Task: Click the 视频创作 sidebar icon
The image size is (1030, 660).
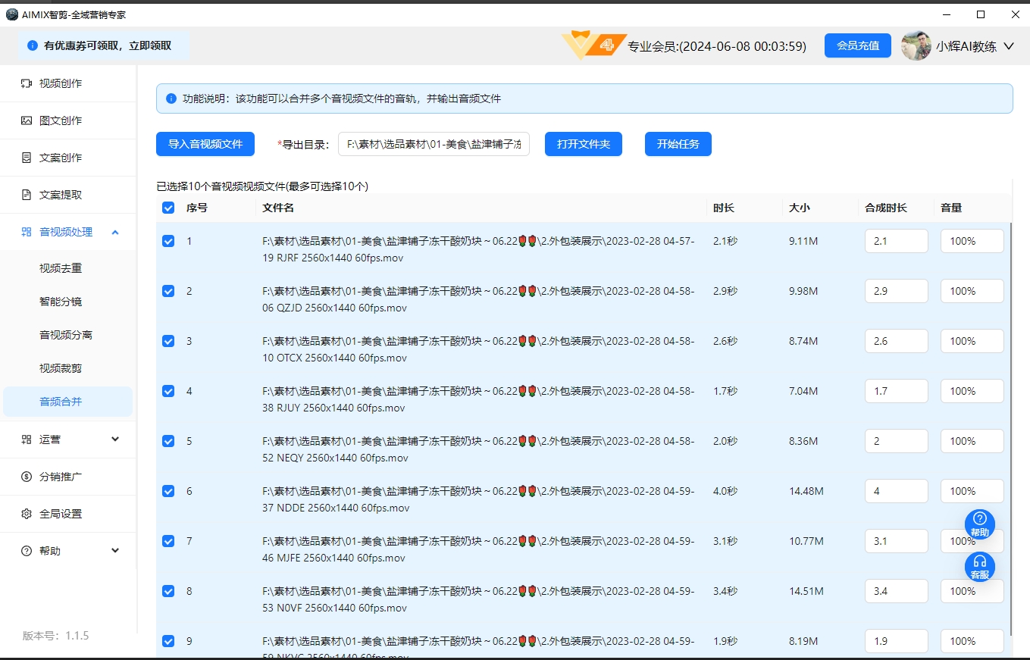Action: (27, 83)
